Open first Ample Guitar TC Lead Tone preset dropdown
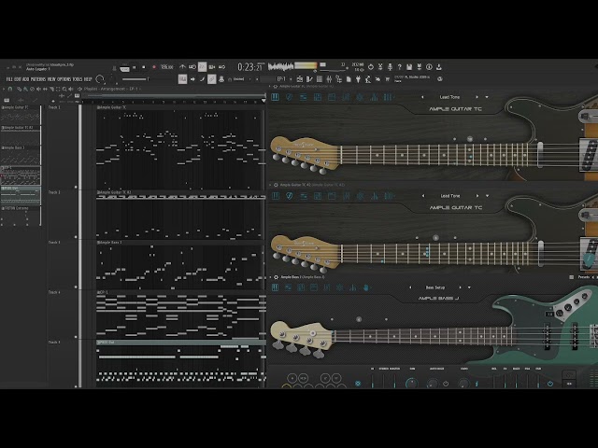The width and height of the screenshot is (598, 448). tap(487, 97)
